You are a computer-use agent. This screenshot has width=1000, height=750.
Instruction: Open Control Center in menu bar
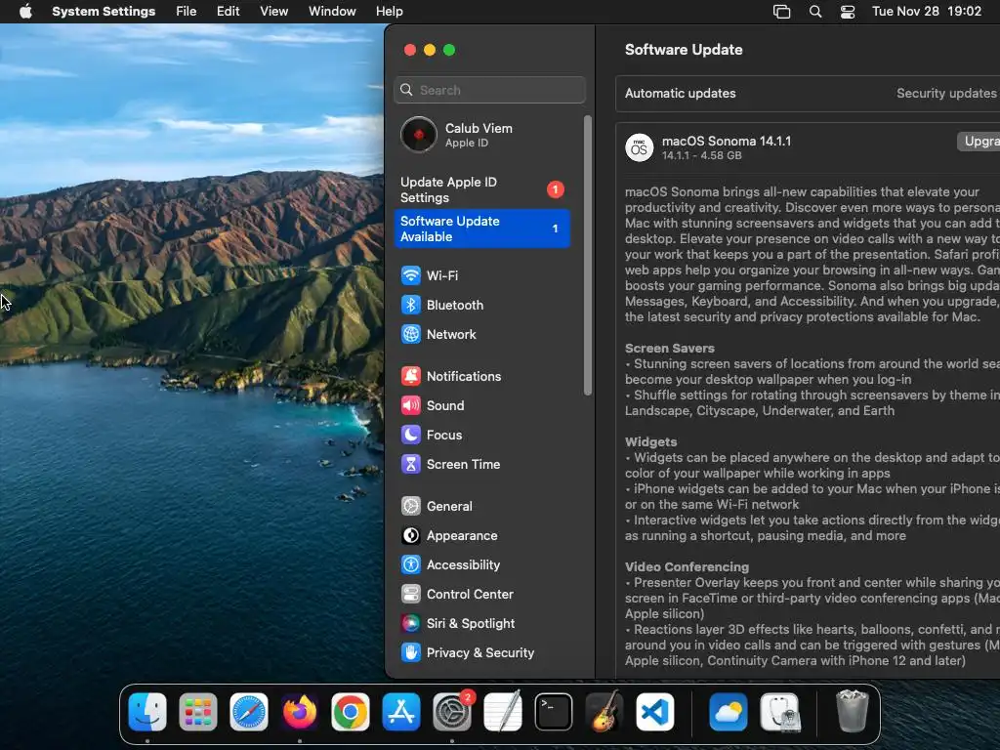pyautogui.click(x=848, y=12)
